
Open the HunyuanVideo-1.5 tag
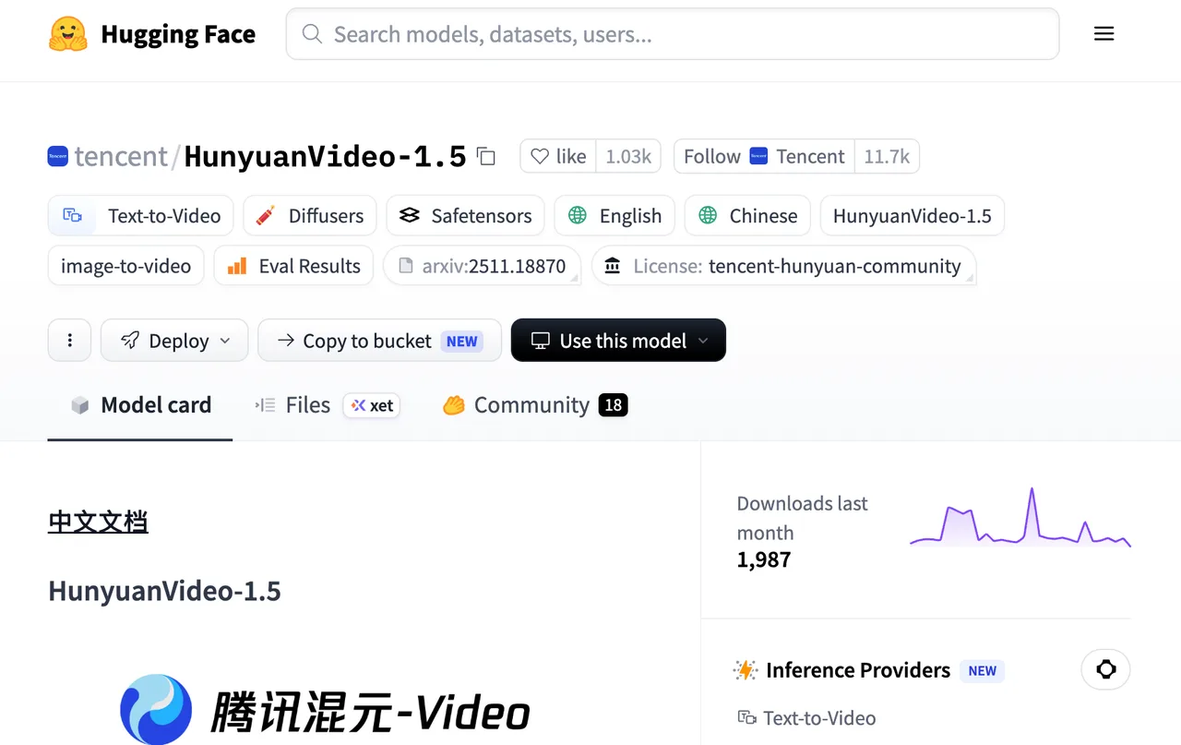(x=912, y=215)
